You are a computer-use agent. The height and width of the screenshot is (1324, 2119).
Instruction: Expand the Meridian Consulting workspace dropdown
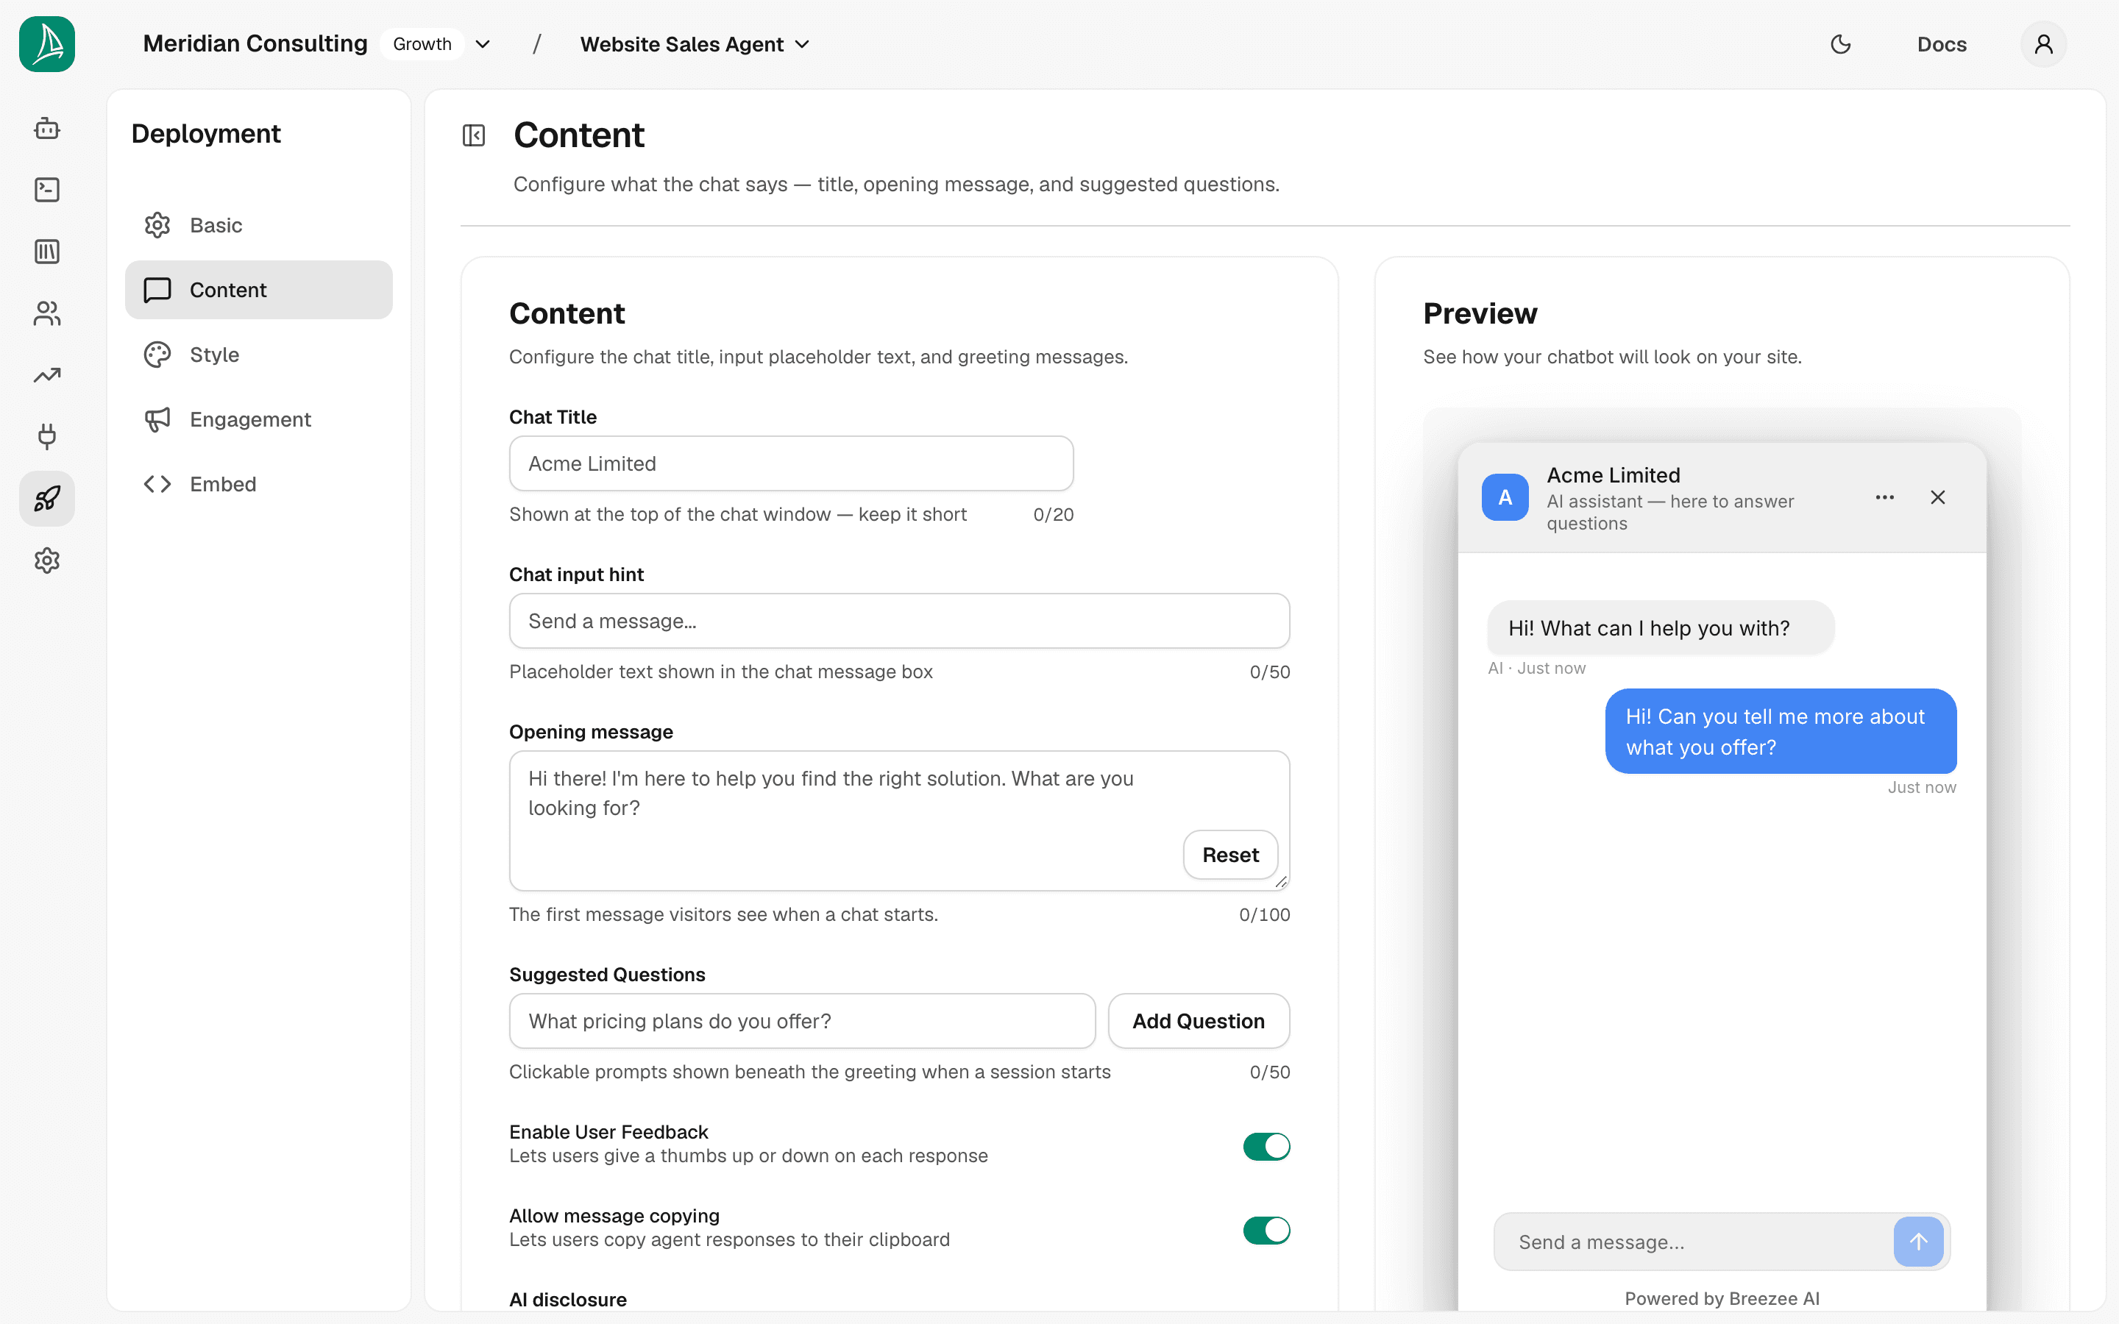(x=483, y=44)
